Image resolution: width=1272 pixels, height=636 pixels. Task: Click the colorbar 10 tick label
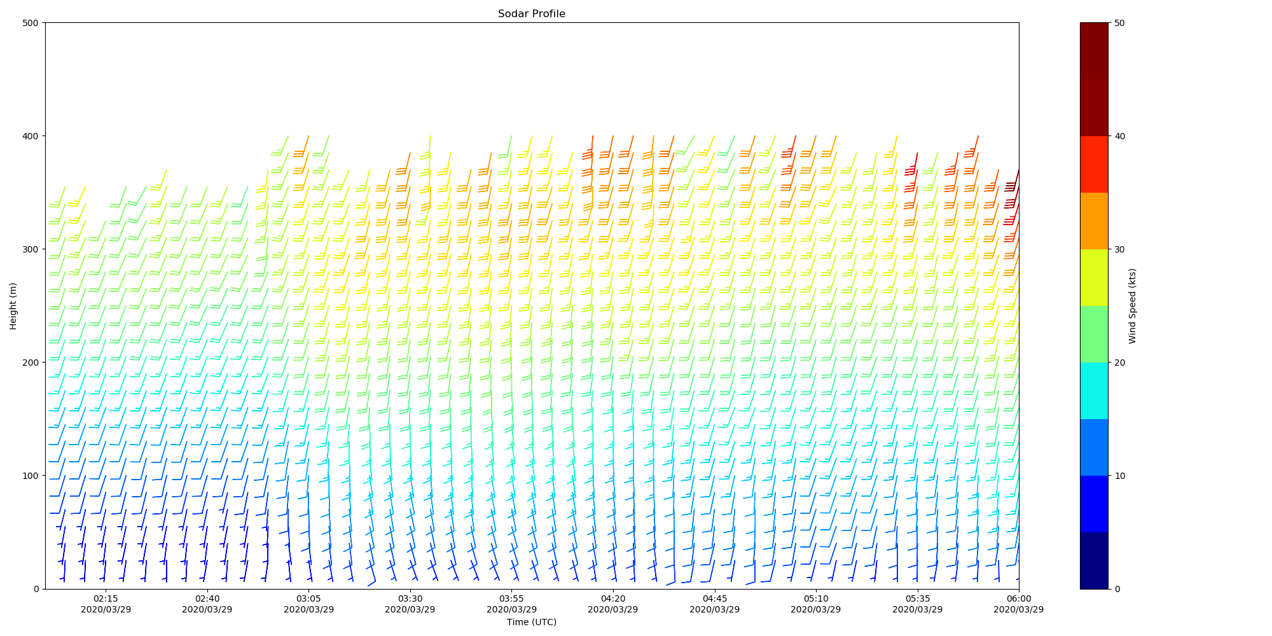[1119, 476]
